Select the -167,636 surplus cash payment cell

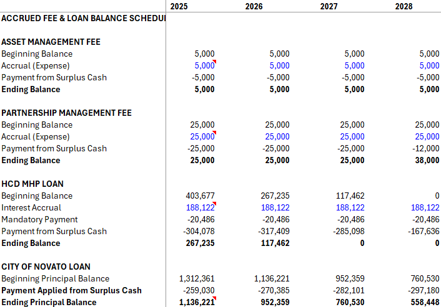[x=424, y=231]
